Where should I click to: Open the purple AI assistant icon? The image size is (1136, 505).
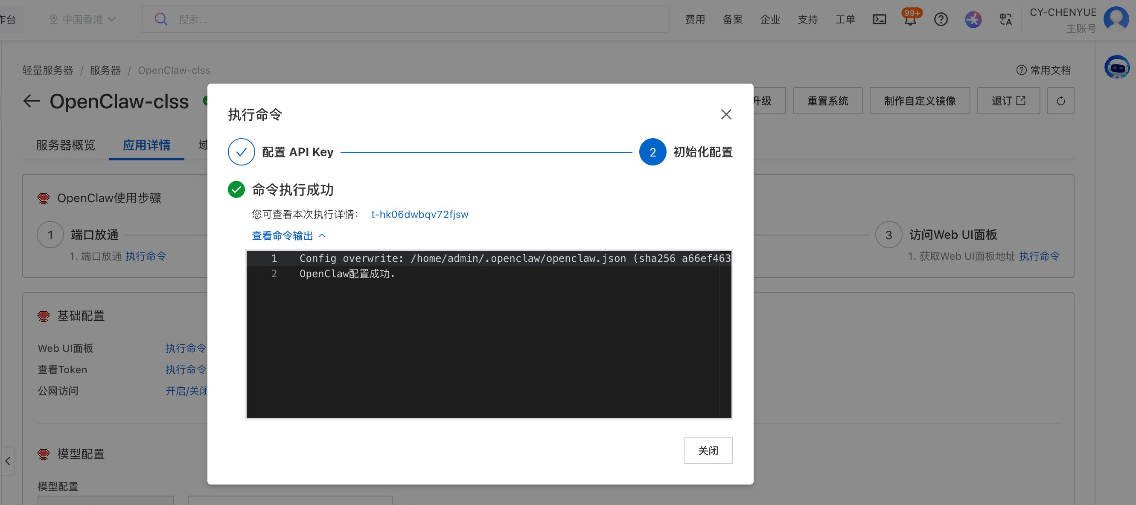pyautogui.click(x=973, y=19)
